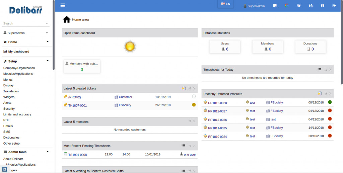Open list view icon in Timesheets for Today
343x173 pixels.
(x=320, y=70)
